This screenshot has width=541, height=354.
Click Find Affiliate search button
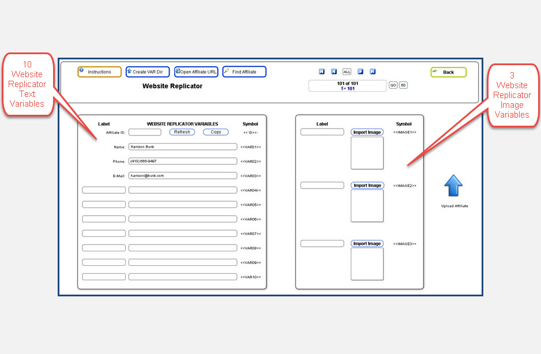(244, 72)
